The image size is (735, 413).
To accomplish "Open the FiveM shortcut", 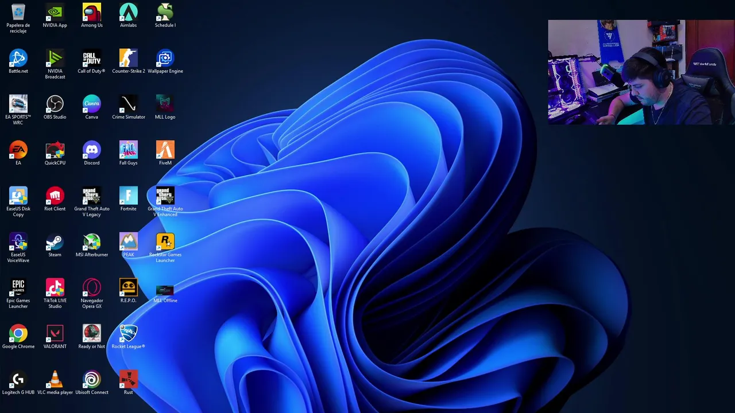I will (165, 150).
